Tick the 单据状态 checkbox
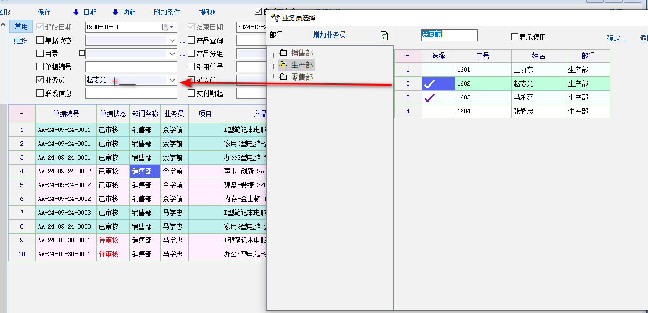This screenshot has width=648, height=313. pyautogui.click(x=40, y=40)
